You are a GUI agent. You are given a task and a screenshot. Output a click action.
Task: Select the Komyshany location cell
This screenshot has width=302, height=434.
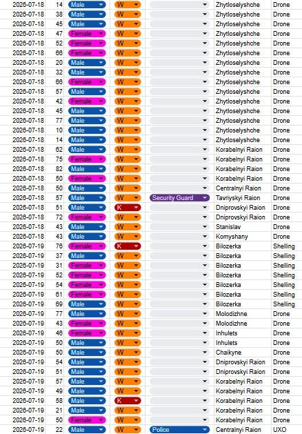[x=243, y=237]
